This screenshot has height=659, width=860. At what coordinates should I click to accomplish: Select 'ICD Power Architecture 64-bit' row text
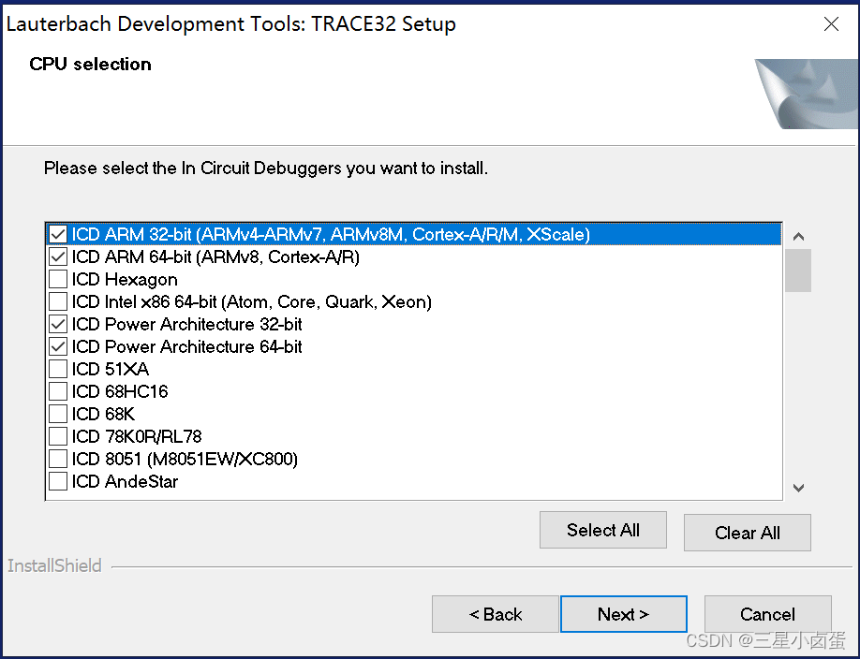186,346
